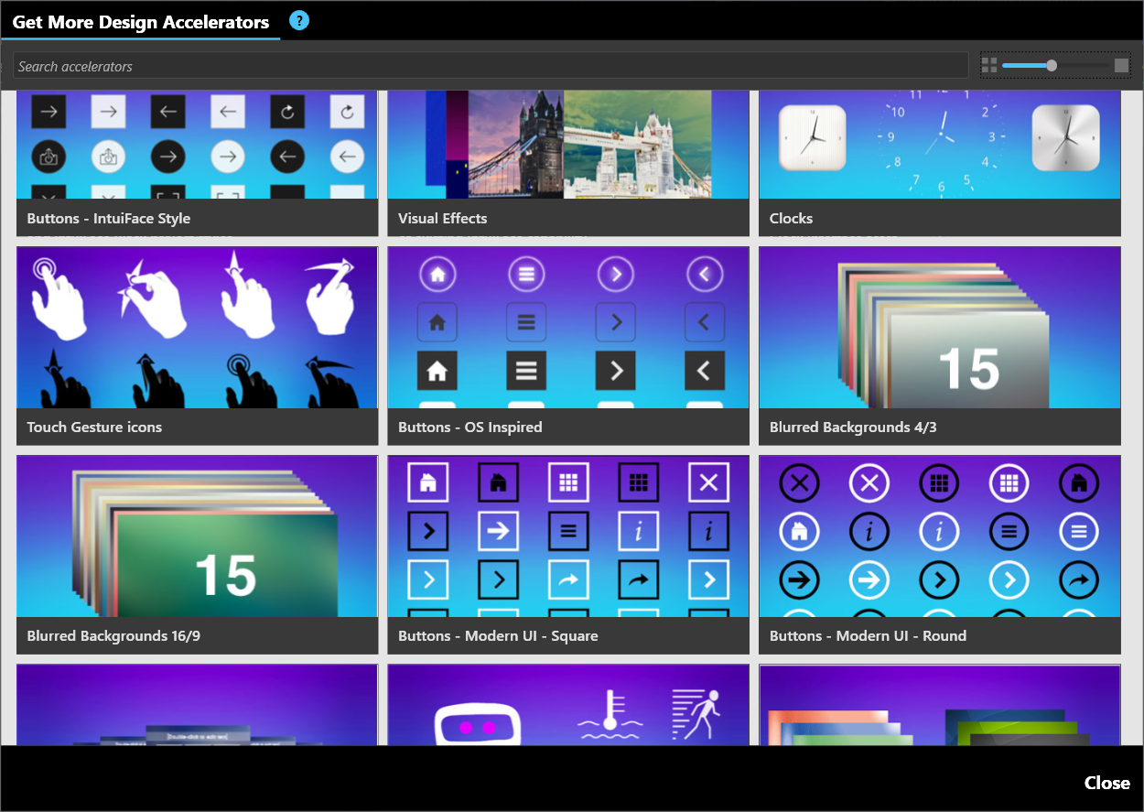Click the Buttons - Modern UI - Square label
Image resolution: width=1144 pixels, height=812 pixels.
pyautogui.click(x=499, y=635)
